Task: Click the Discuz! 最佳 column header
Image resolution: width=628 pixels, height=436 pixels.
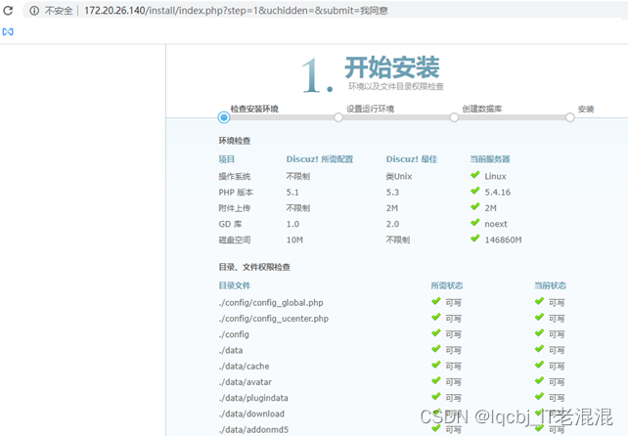Action: click(411, 159)
